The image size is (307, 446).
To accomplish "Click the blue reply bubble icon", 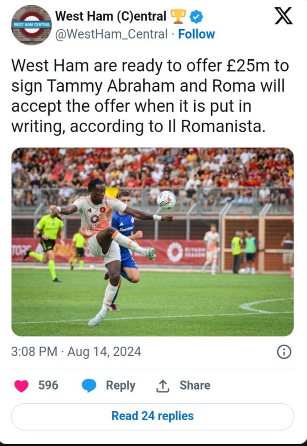I will pyautogui.click(x=89, y=386).
